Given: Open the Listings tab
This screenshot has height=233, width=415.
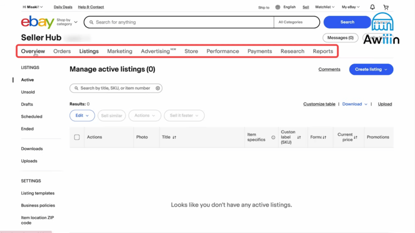Looking at the screenshot, I should [x=89, y=51].
